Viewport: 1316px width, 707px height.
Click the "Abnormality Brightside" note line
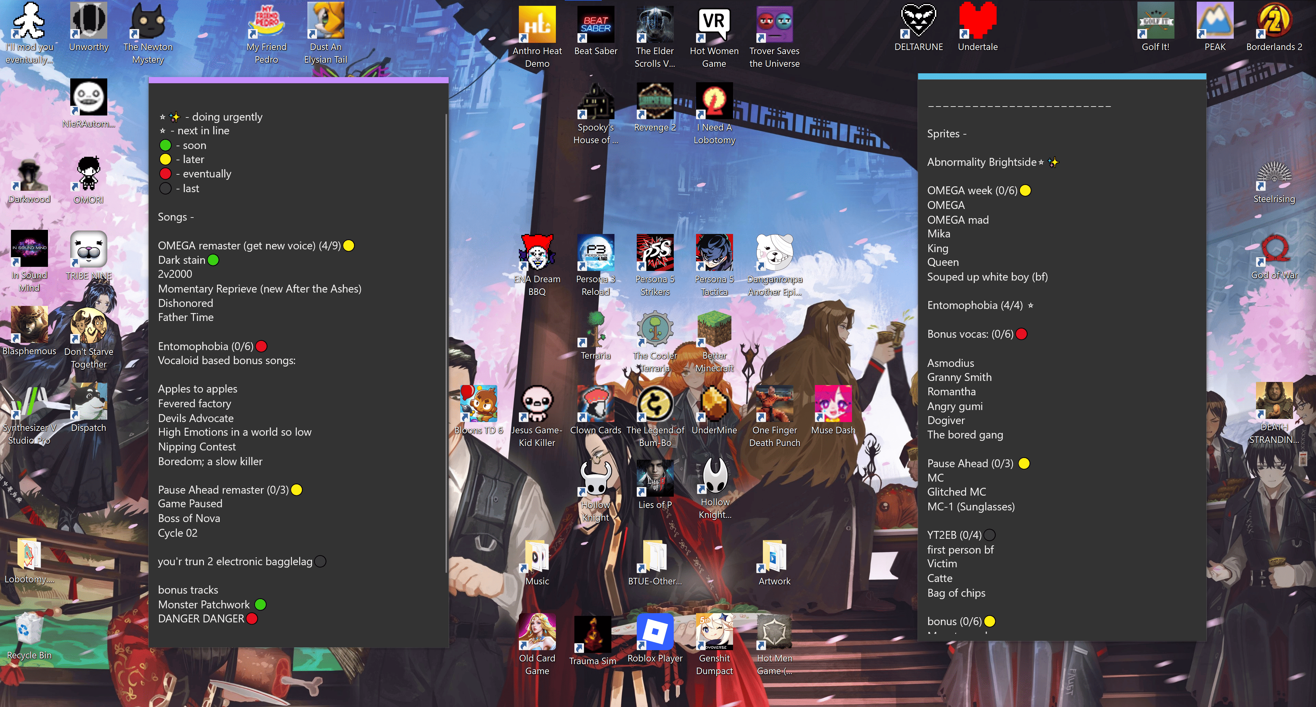tap(982, 162)
